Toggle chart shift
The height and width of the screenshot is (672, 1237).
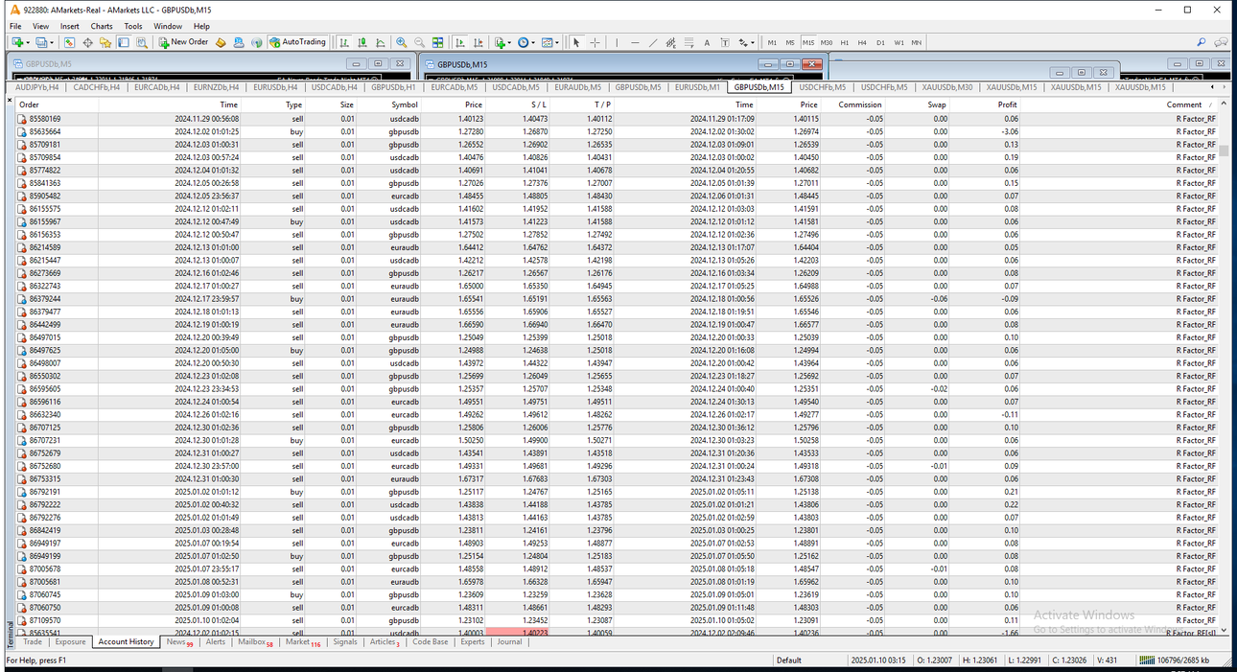click(478, 42)
